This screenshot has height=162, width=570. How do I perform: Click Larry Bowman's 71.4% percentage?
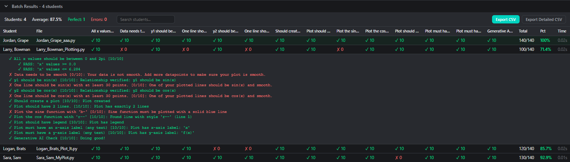pos(545,49)
